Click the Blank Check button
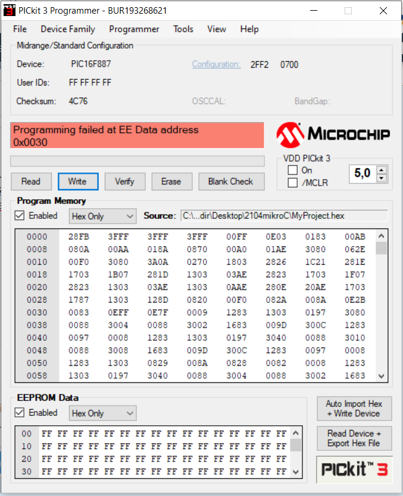The width and height of the screenshot is (403, 496). click(x=232, y=181)
